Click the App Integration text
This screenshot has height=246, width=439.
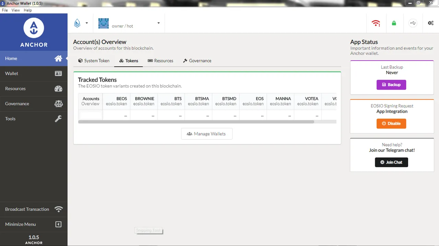(392, 112)
